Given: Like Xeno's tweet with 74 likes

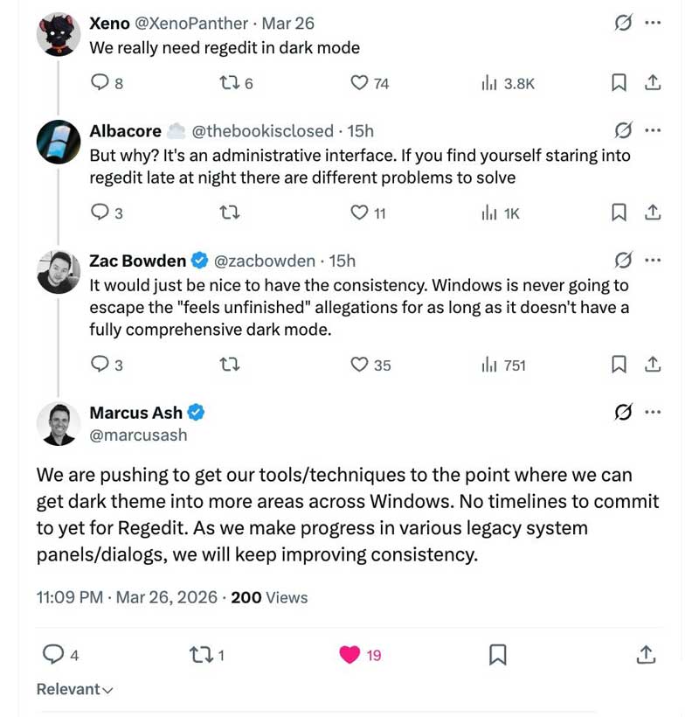Looking at the screenshot, I should click(x=359, y=83).
